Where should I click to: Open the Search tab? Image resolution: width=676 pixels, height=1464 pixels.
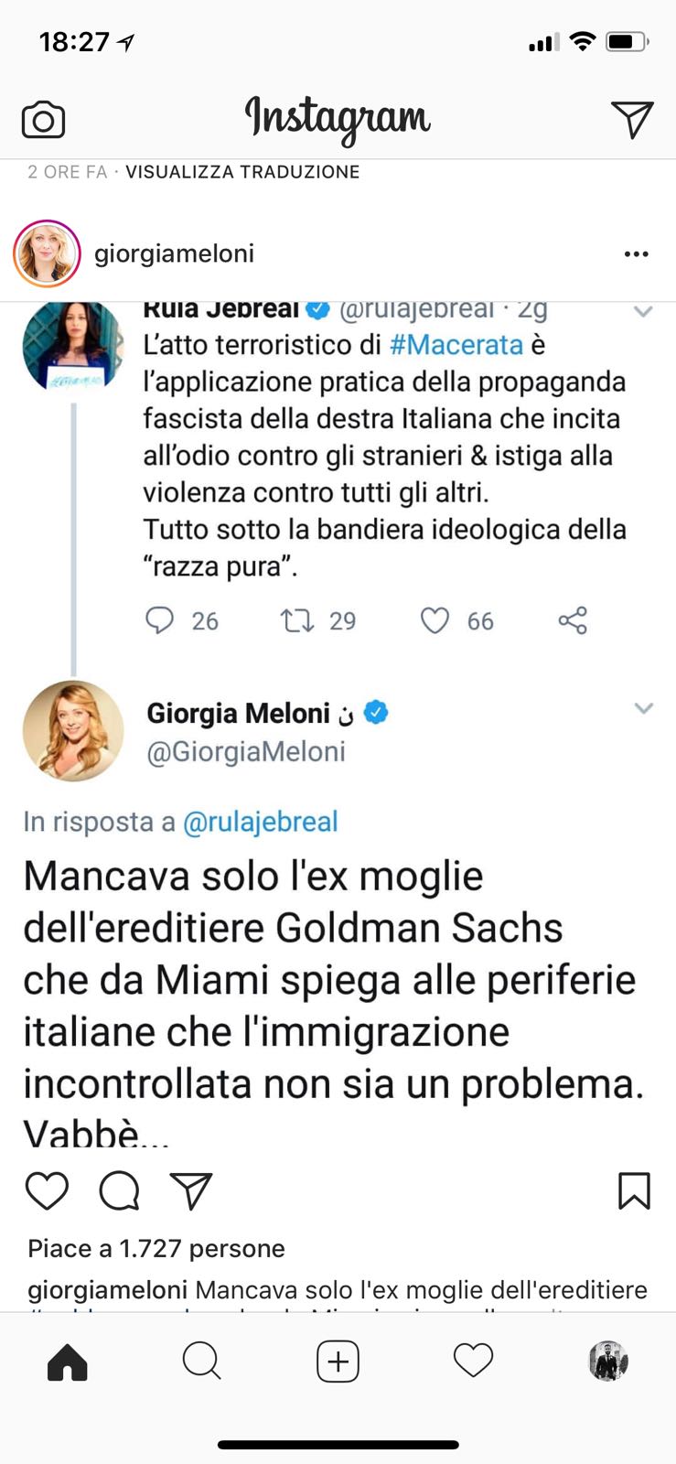[201, 1362]
